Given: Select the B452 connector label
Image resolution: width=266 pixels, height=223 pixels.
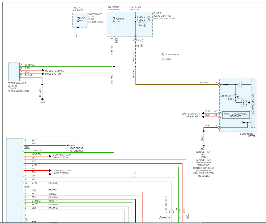Looking at the screenshot, I should (x=27, y=147).
